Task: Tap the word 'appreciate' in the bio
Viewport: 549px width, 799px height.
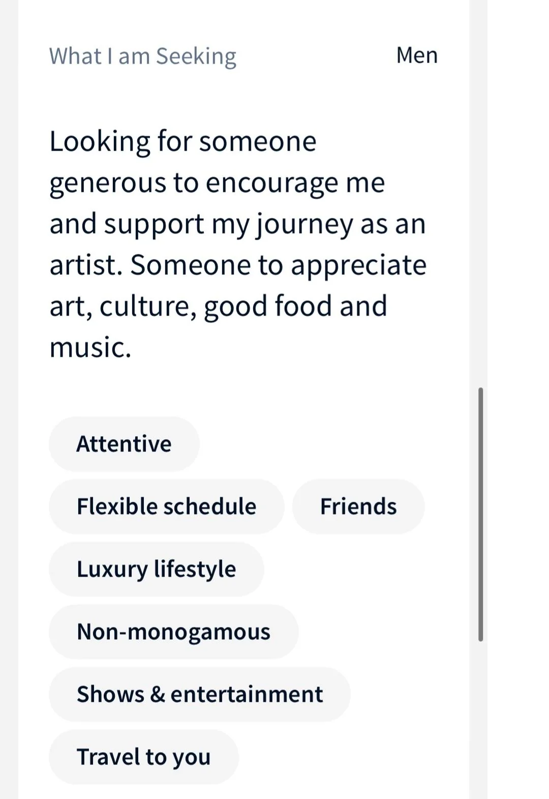Action: pyautogui.click(x=358, y=265)
